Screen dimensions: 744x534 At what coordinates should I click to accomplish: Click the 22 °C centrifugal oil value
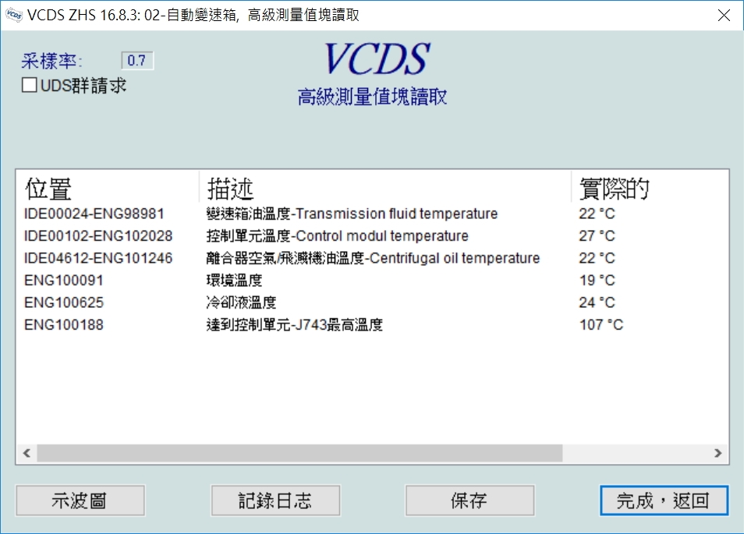tap(597, 259)
